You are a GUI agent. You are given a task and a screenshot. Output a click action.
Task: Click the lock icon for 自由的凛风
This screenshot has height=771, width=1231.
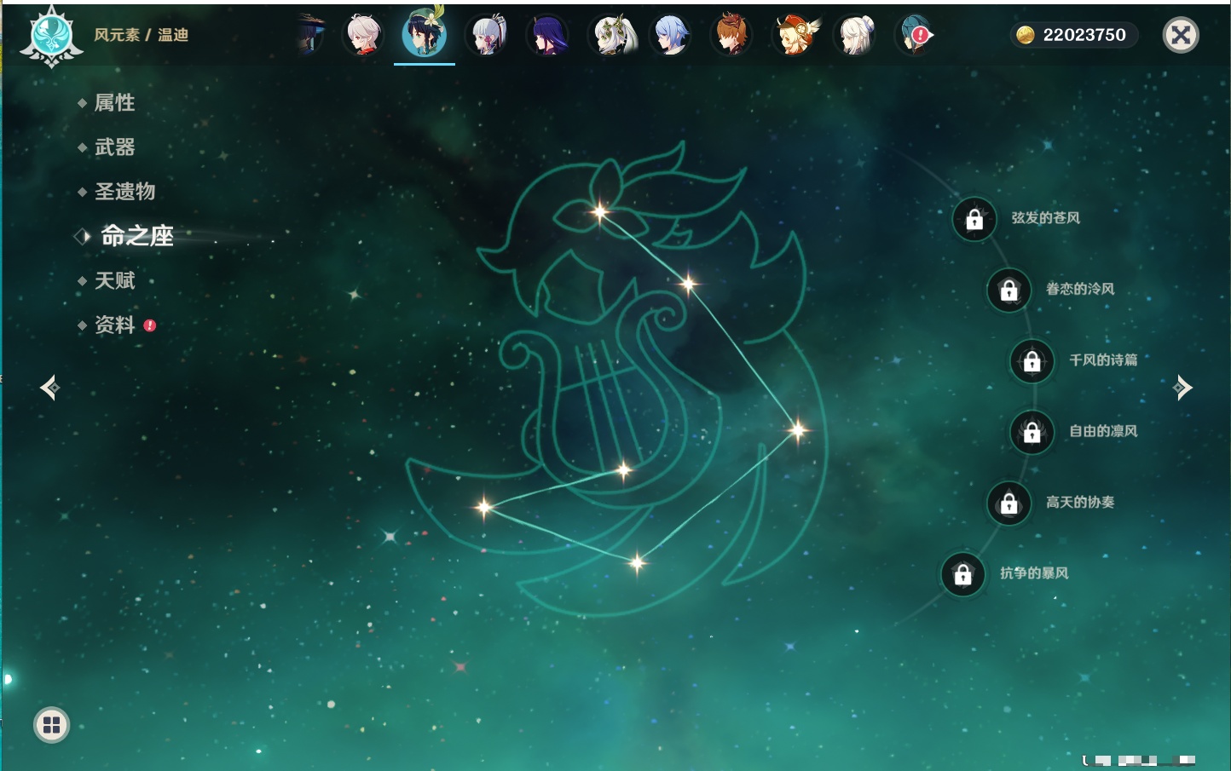[1032, 433]
